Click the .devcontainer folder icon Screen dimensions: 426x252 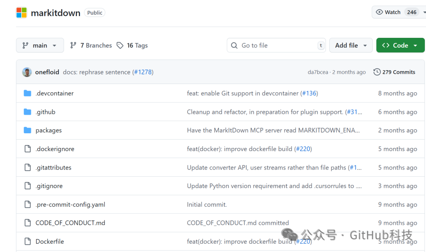click(28, 93)
